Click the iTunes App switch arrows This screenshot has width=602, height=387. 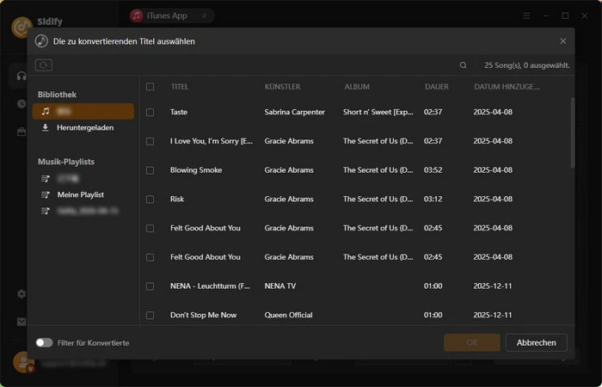[205, 15]
